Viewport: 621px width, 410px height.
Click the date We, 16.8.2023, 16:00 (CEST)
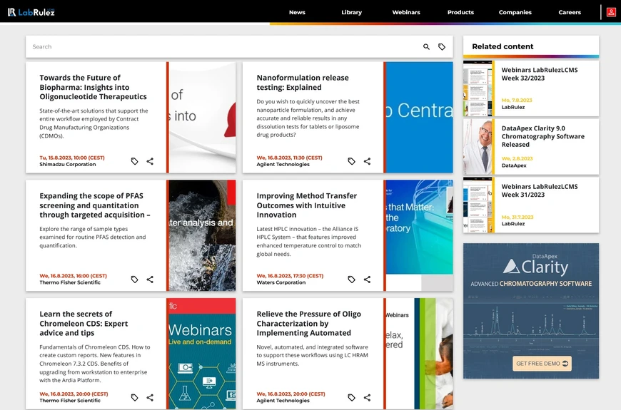[73, 276]
